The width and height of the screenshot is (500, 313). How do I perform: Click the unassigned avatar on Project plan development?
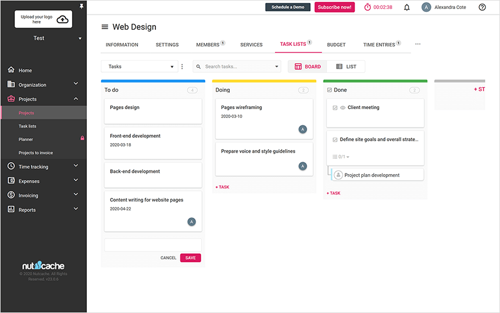338,175
